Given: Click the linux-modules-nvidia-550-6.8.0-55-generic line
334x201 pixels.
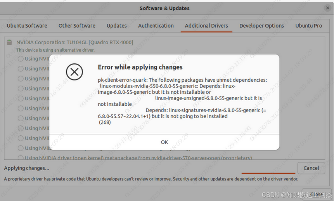Looking at the screenshot, I should [x=168, y=86].
